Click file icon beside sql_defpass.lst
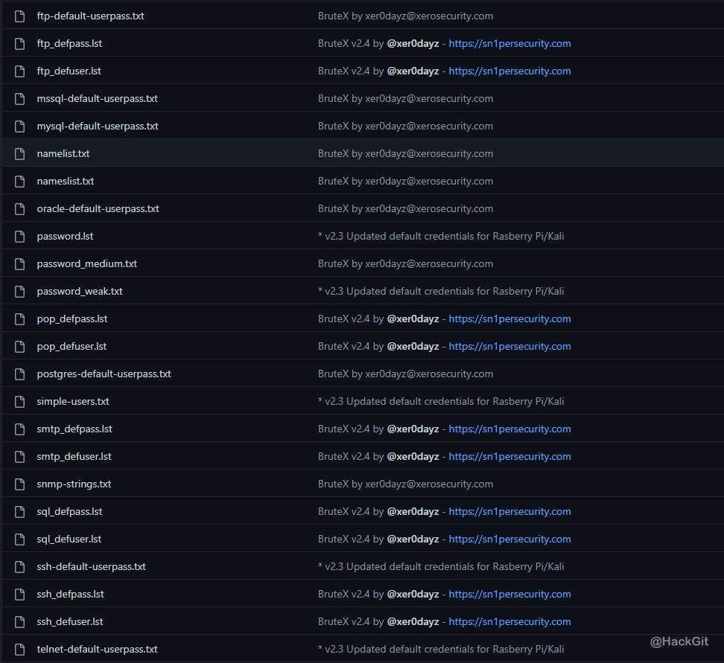 20,512
